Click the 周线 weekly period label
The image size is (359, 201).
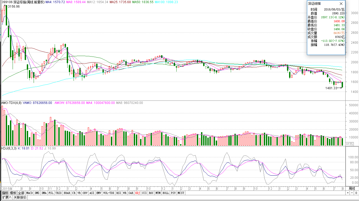pyautogui.click(x=352, y=188)
